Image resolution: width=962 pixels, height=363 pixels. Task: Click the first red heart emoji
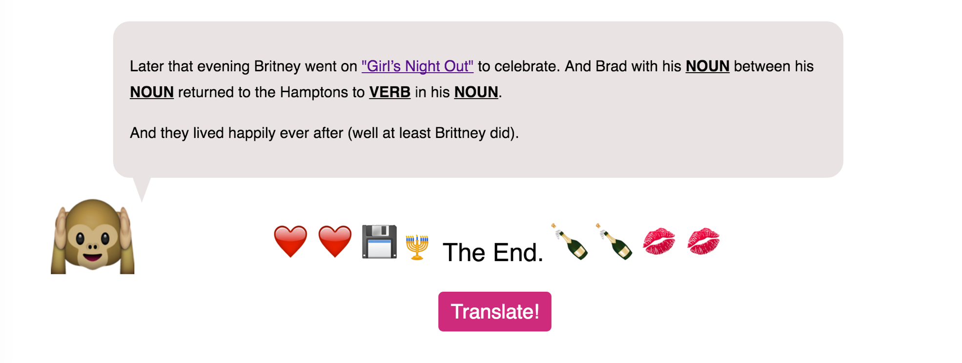tap(290, 242)
